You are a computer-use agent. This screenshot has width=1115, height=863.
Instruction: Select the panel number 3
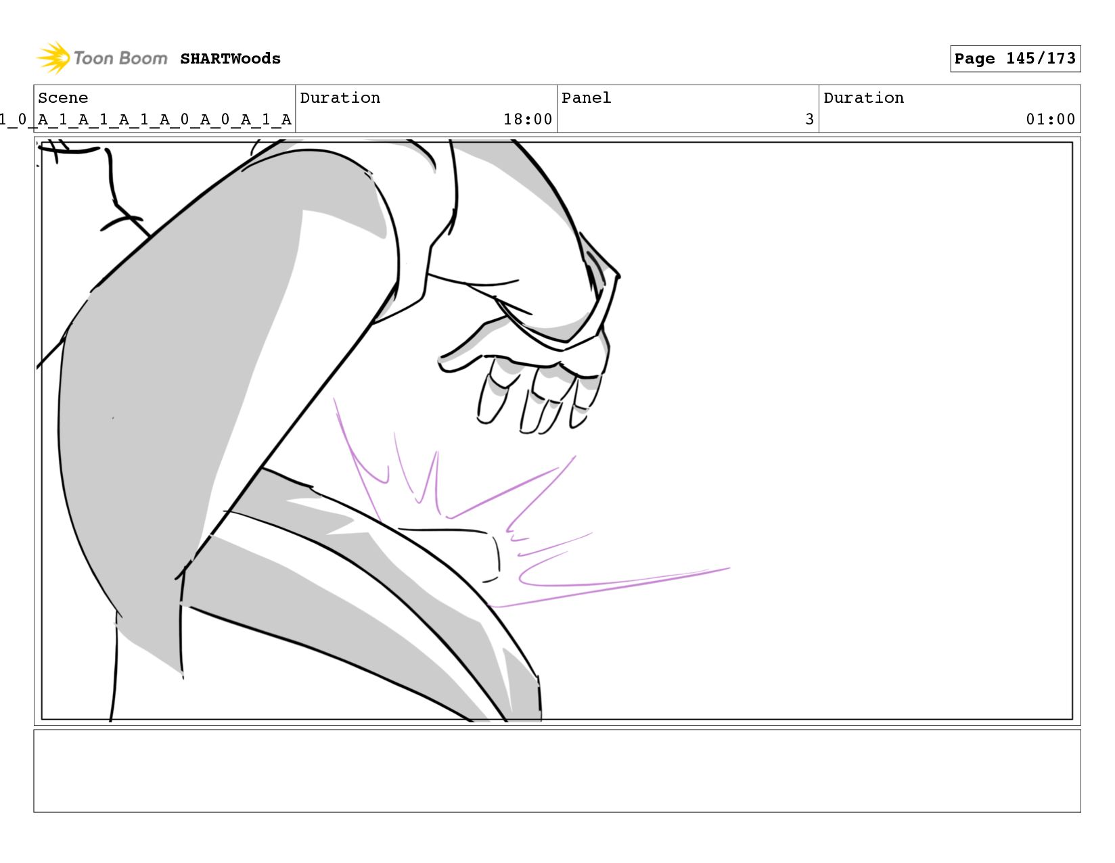(809, 120)
